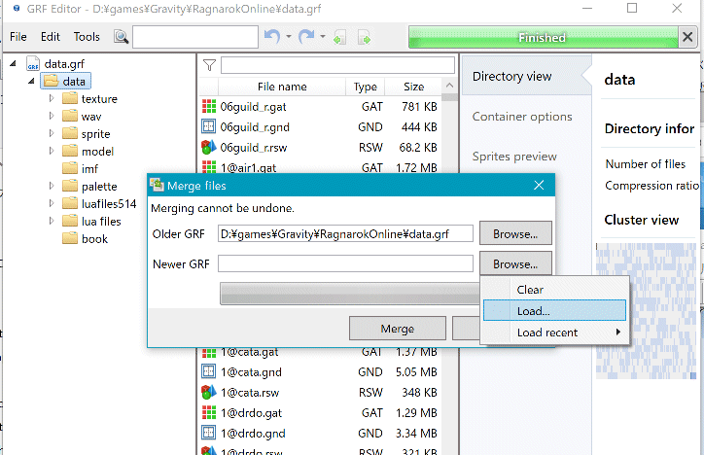Select the palette folder icon

click(x=70, y=186)
